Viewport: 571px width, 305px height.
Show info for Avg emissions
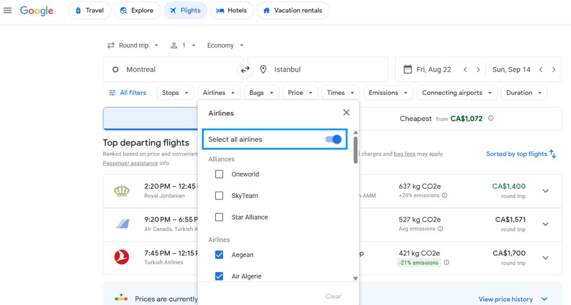(440, 229)
